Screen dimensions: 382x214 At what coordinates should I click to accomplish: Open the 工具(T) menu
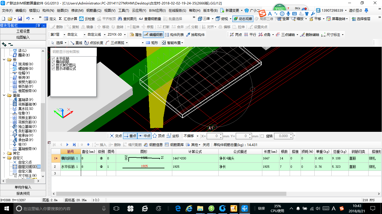click(x=124, y=11)
